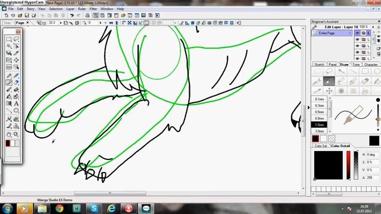Collapse the side panel with black triangle
The image size is (381, 214).
point(308,108)
